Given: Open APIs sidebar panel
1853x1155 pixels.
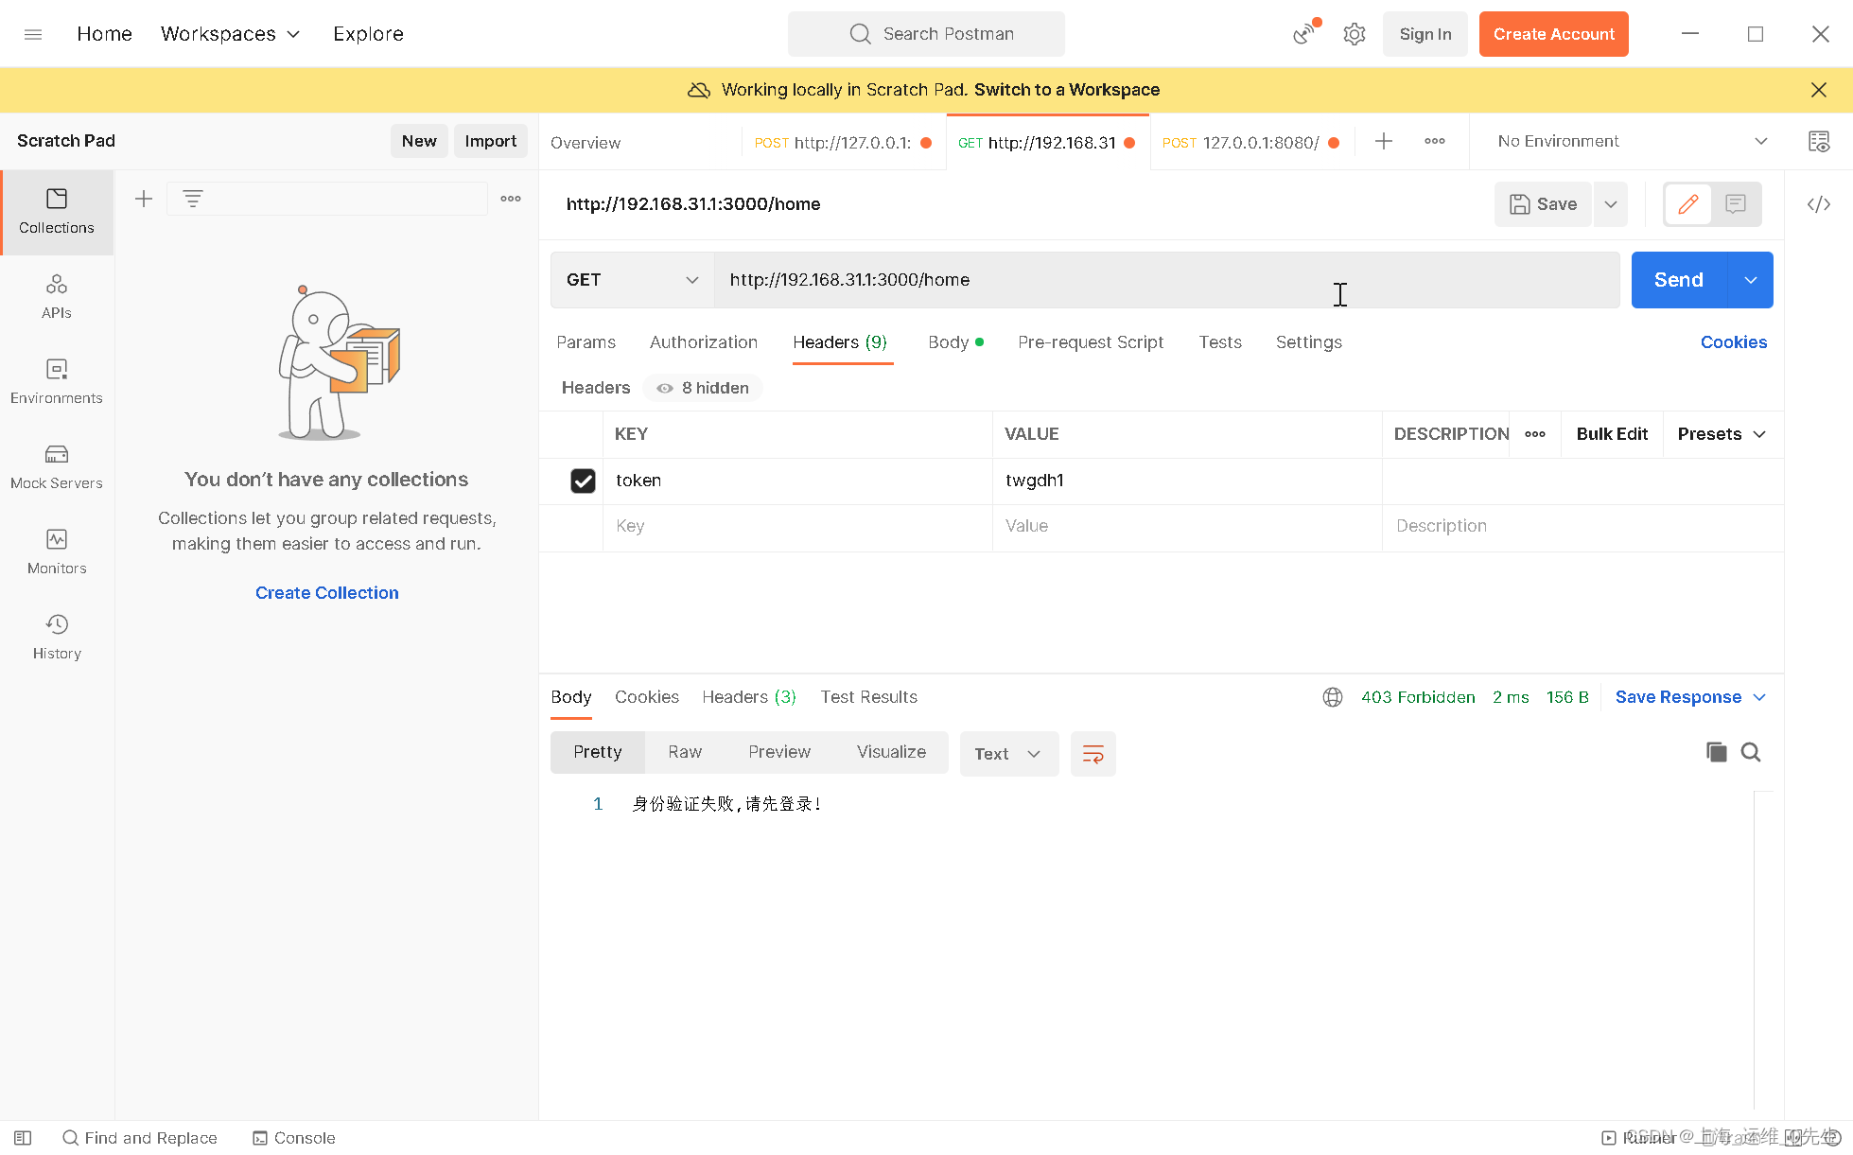Looking at the screenshot, I should (x=57, y=297).
